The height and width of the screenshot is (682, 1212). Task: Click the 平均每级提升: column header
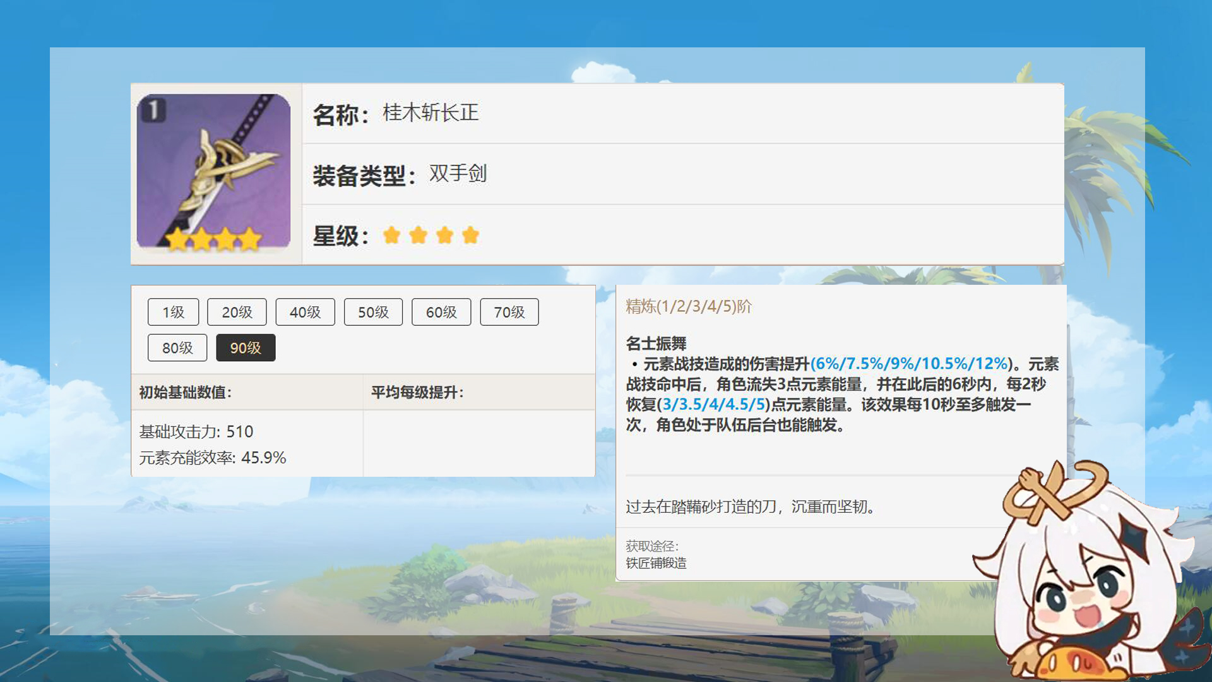click(417, 392)
